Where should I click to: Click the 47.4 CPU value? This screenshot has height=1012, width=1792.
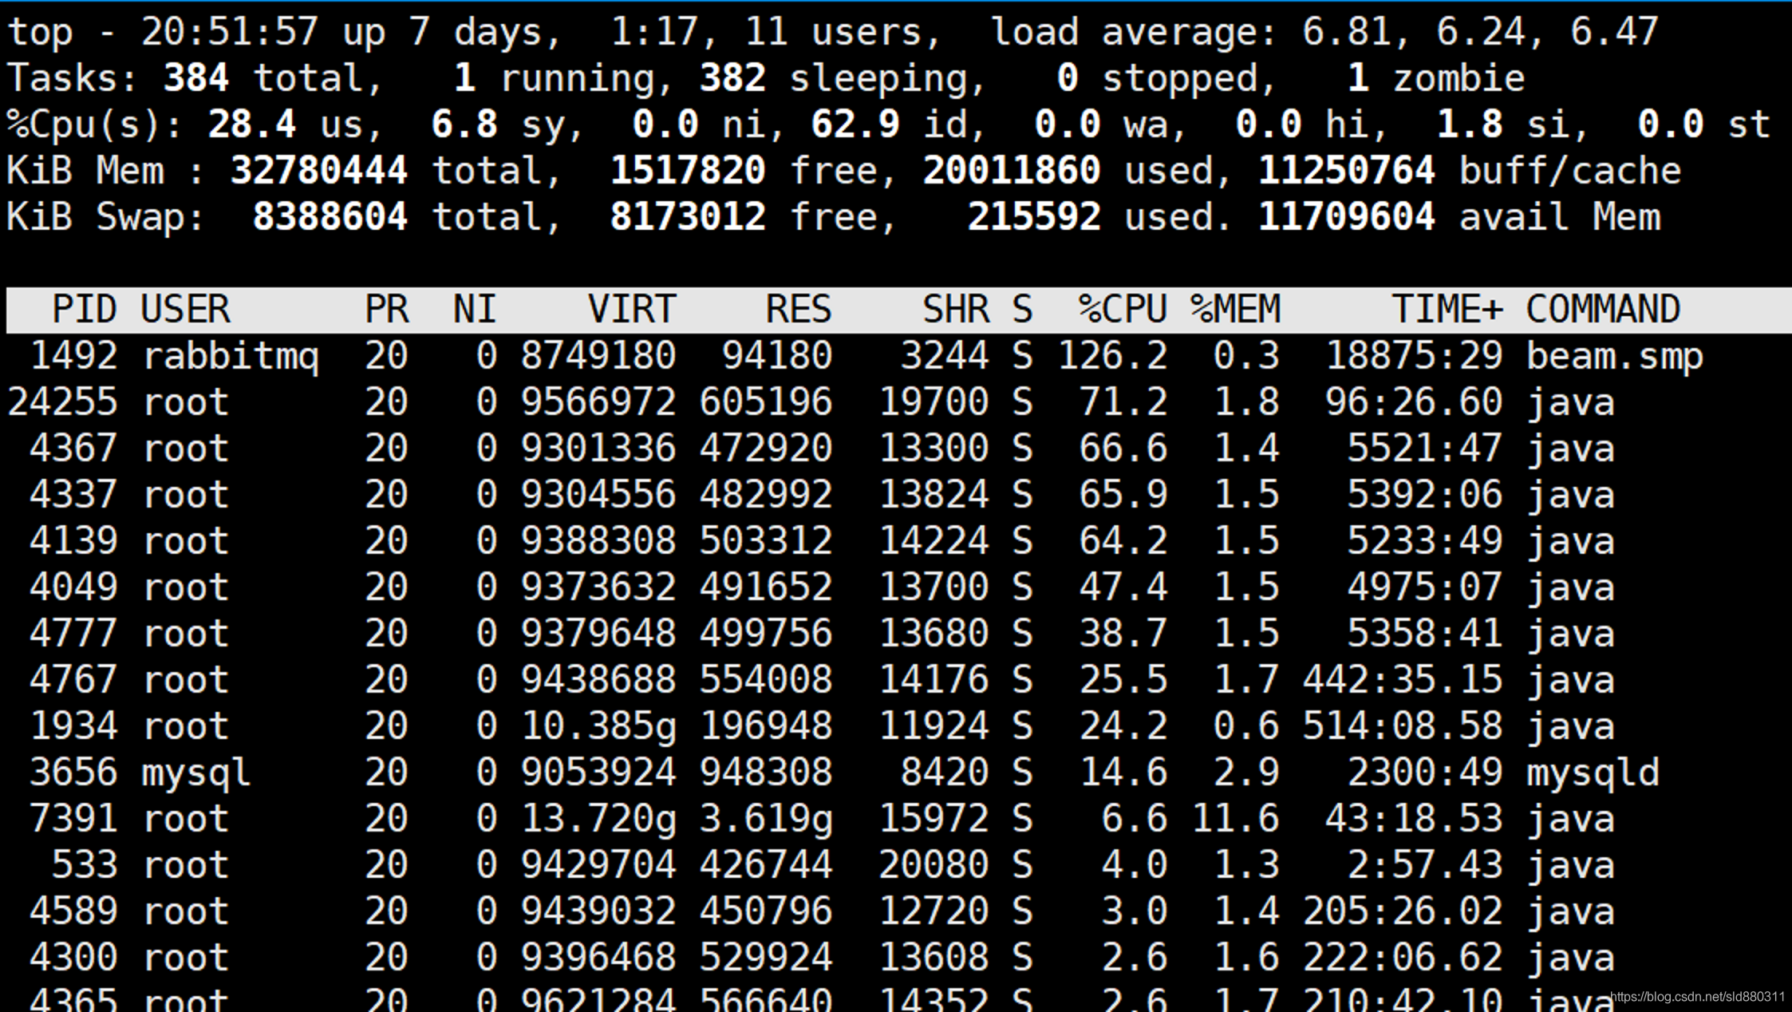[x=1123, y=587]
